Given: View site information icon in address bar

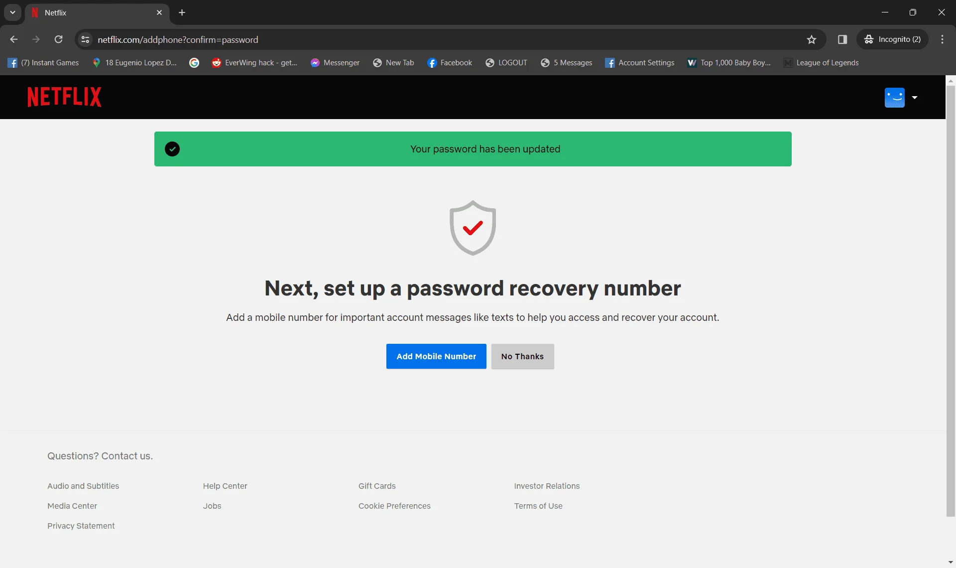Looking at the screenshot, I should (85, 39).
